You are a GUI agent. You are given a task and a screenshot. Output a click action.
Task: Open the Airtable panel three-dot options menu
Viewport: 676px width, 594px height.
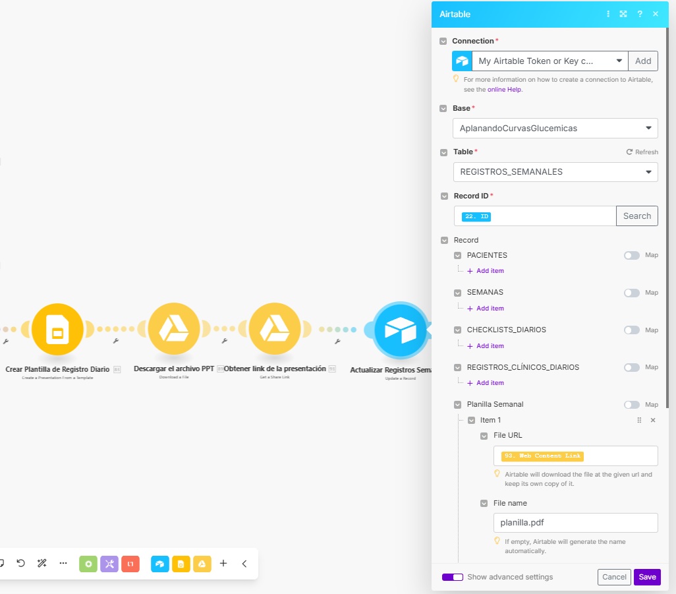pyautogui.click(x=608, y=14)
